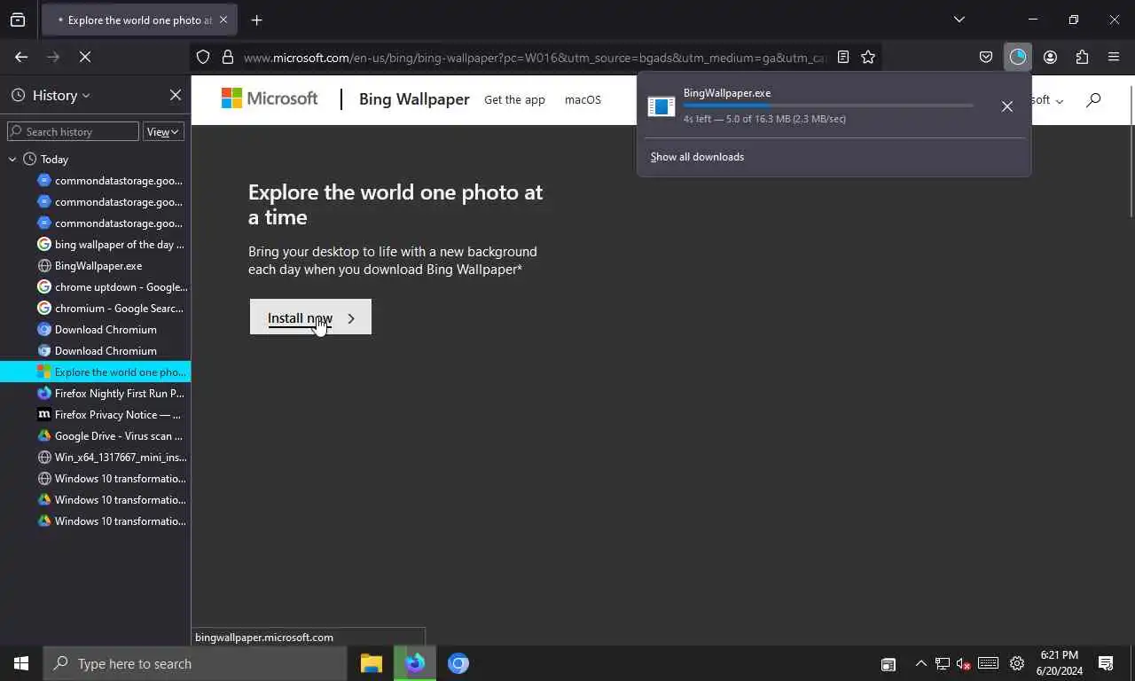Open the Firefox account icon
The width and height of the screenshot is (1135, 681).
(x=1050, y=57)
